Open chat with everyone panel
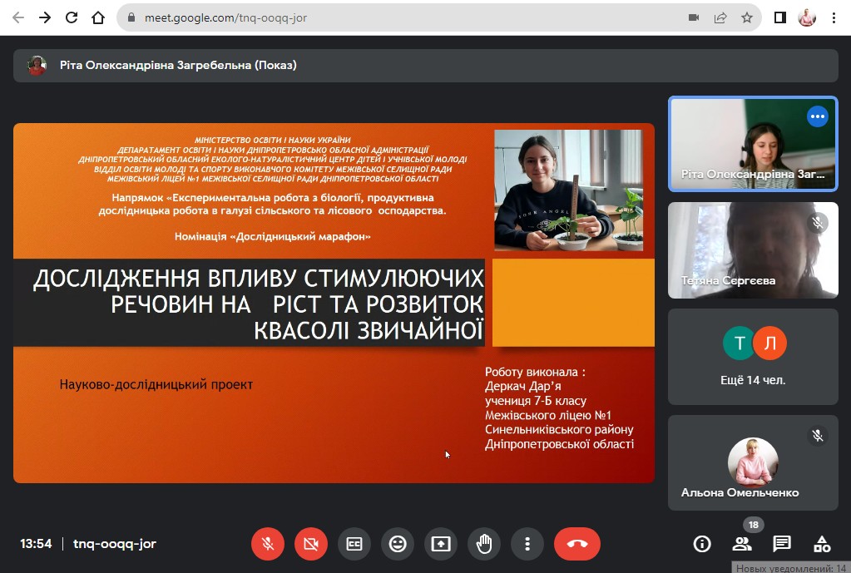This screenshot has height=573, width=851. tap(782, 544)
